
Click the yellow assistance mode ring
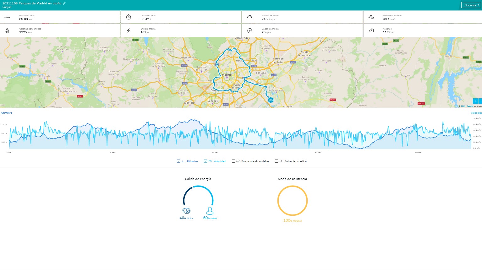point(292,201)
